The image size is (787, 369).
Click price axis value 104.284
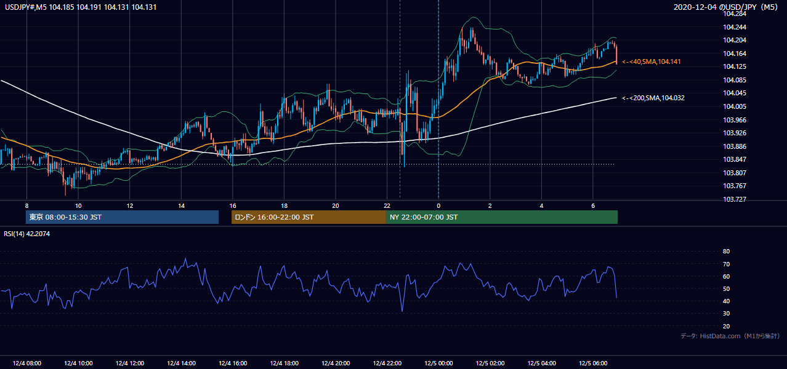(734, 14)
